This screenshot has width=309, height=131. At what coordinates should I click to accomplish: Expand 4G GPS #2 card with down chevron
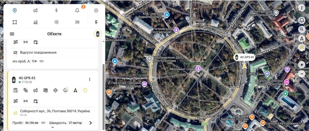click(53, 127)
